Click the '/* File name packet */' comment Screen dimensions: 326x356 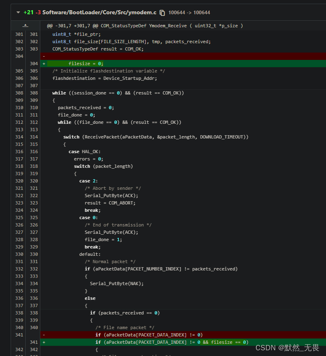coord(125,327)
